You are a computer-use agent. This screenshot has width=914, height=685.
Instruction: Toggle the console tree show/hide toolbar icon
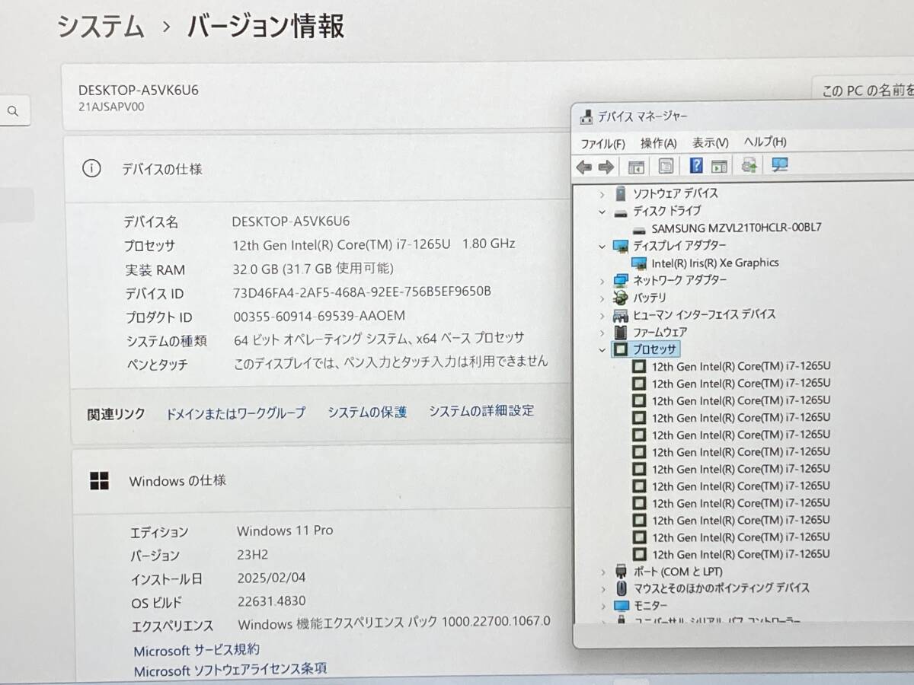(636, 166)
